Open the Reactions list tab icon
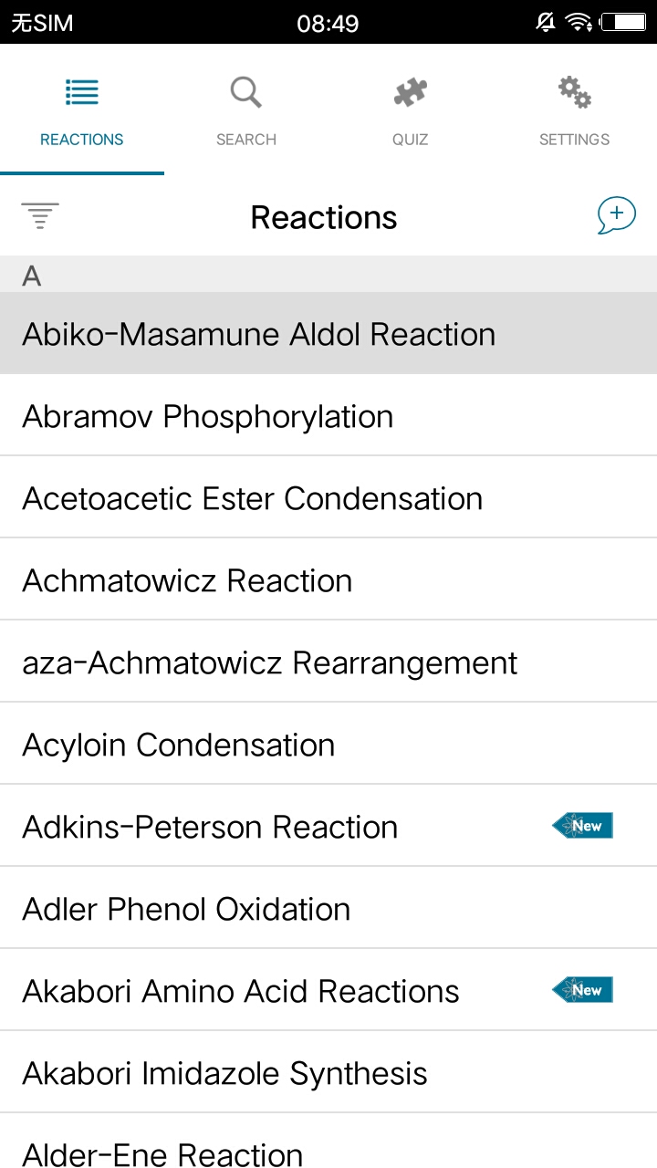 pos(82,92)
